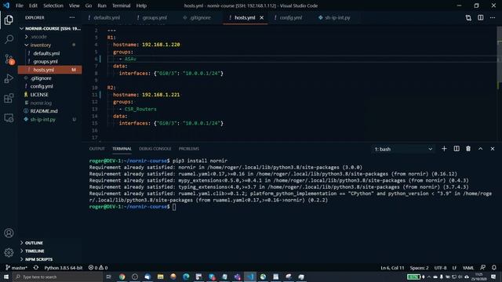Click the master branch indicator
Image resolution: width=502 pixels, height=282 pixels.
point(16,268)
